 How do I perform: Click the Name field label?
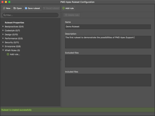pos(68,22)
